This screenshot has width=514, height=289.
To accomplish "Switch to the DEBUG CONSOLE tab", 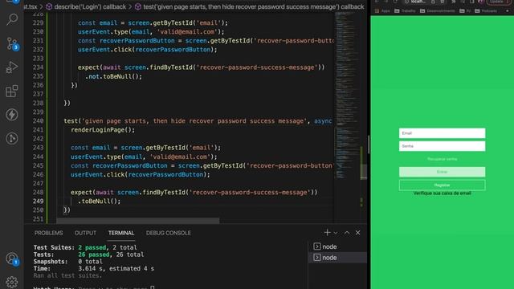I will [169, 233].
